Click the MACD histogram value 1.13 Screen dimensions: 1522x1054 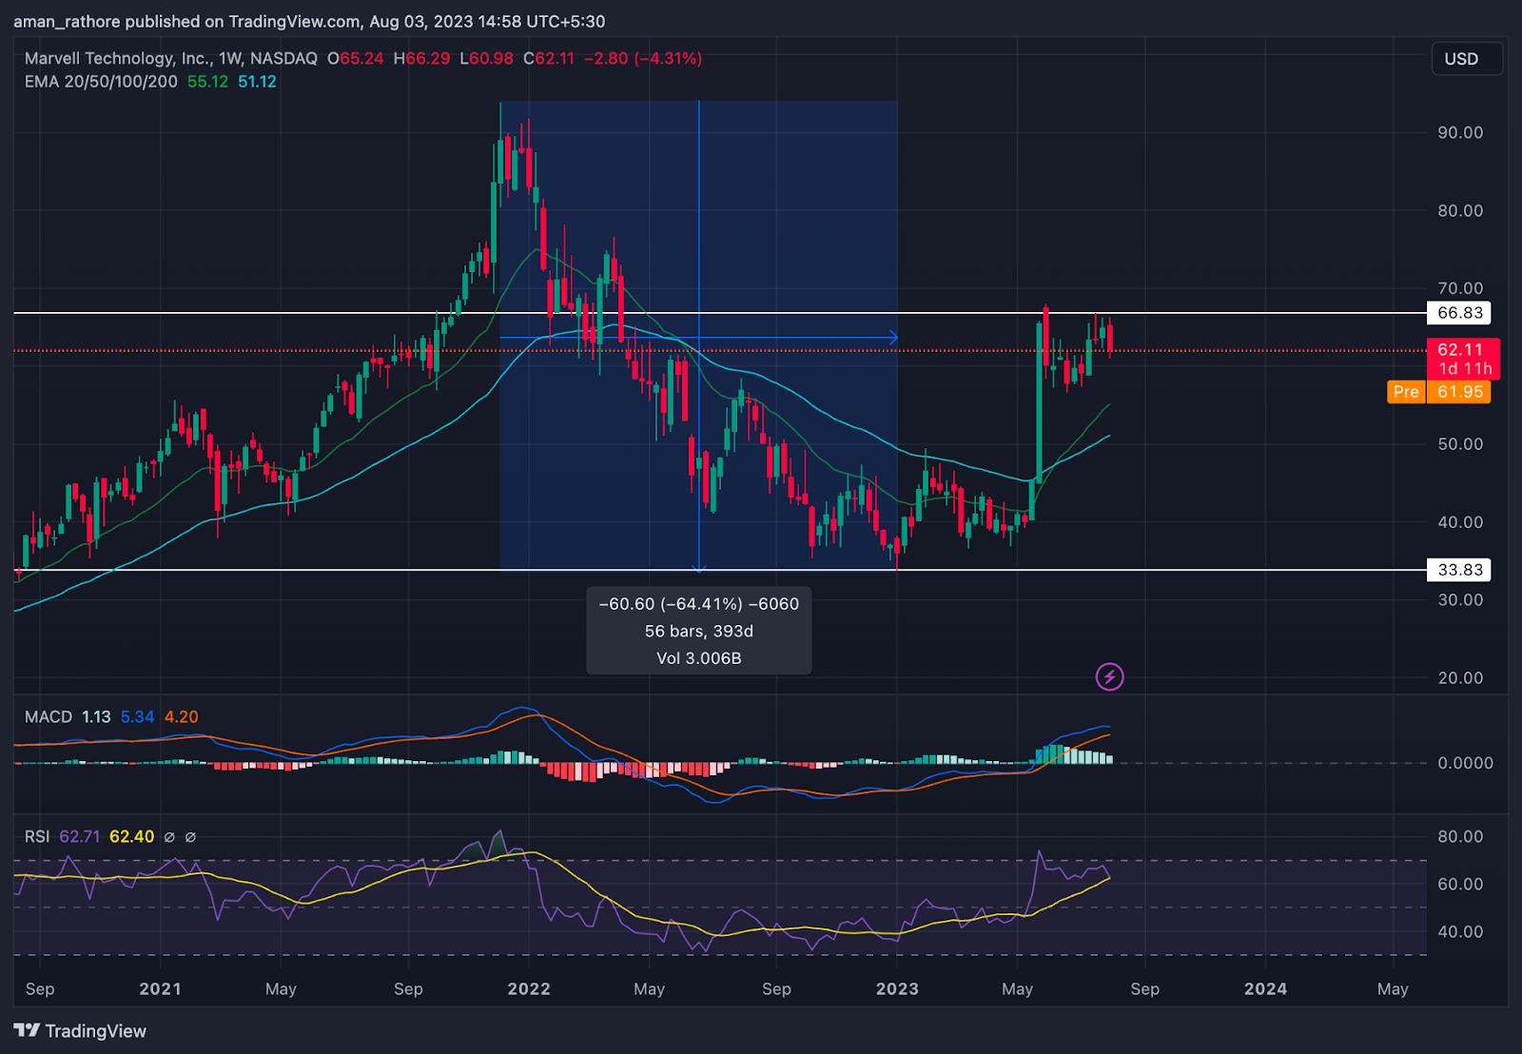pos(96,717)
